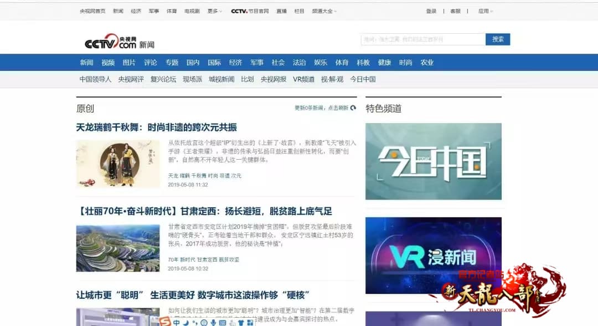Screen dimensions: 598x326
Task: Open the VR浸新闻 channel banner image
Action: tap(433, 256)
